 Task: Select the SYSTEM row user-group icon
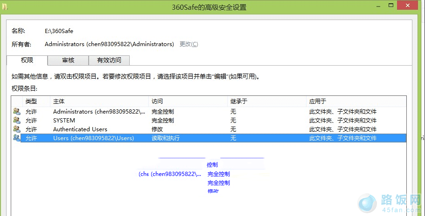(x=17, y=120)
